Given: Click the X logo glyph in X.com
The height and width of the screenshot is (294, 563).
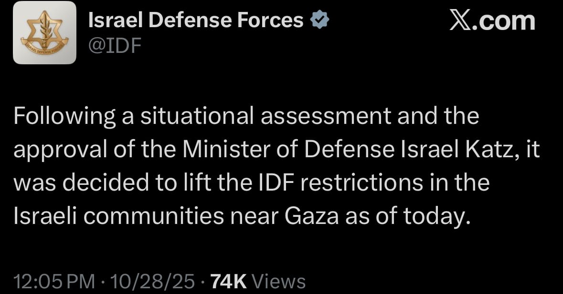Looking at the screenshot, I should [460, 21].
